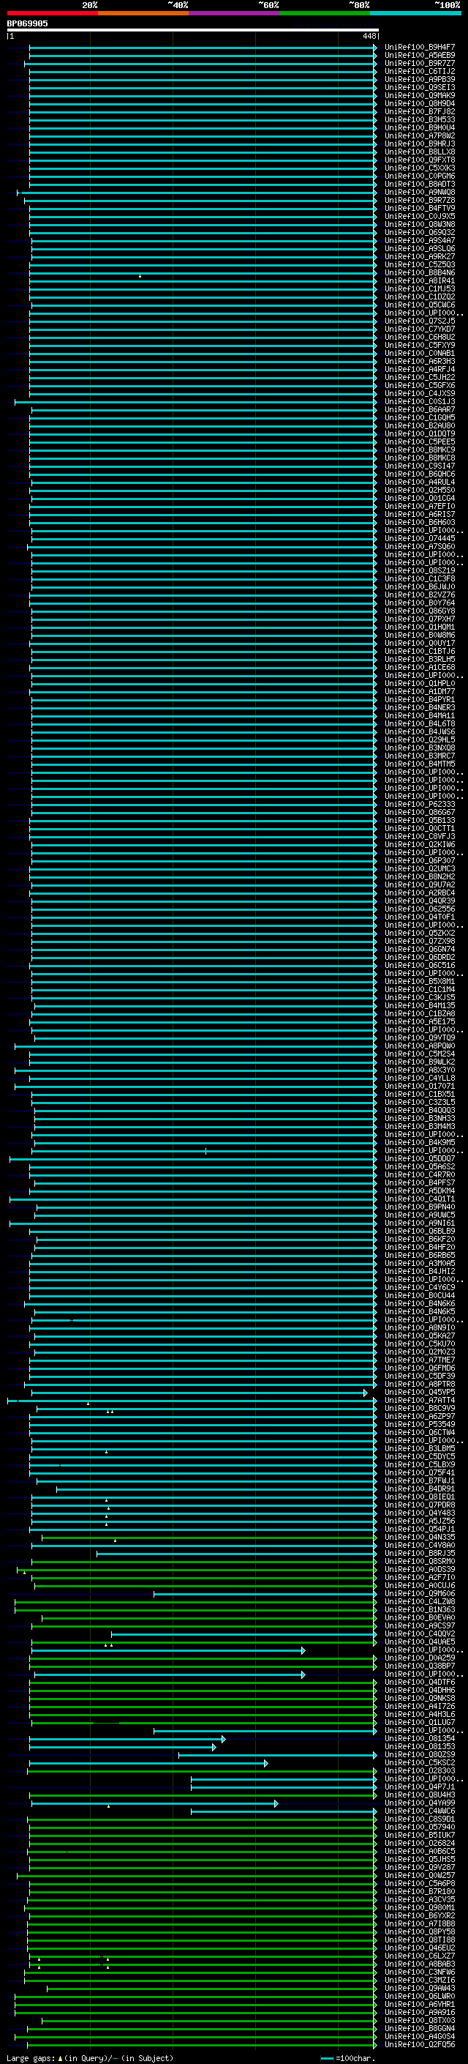Open hit UniRef100_A5AEB9
Image resolution: width=468 pixels, height=2064 pixels.
tap(419, 56)
